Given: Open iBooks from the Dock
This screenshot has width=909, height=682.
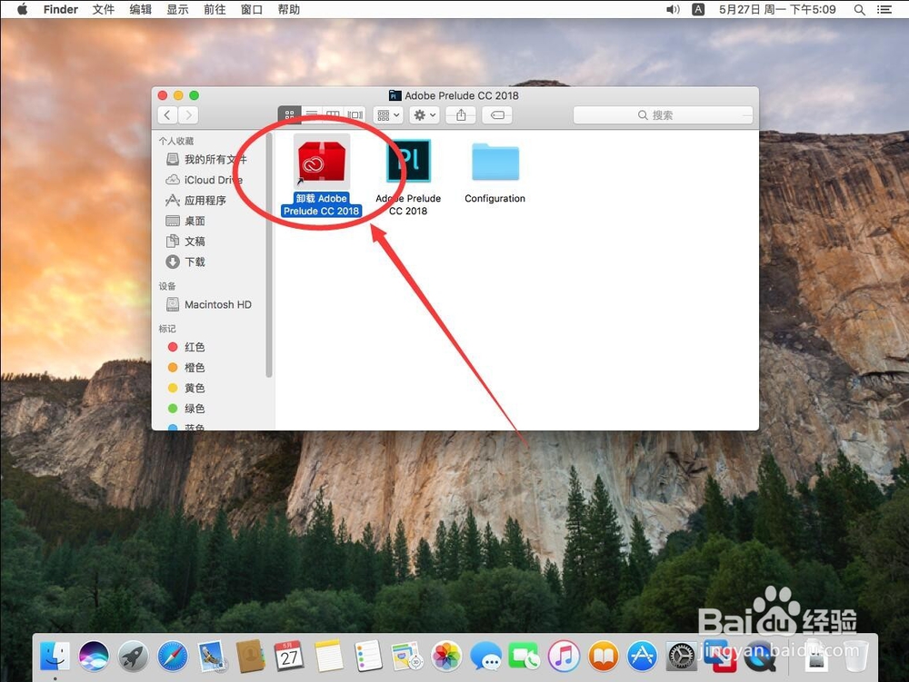Looking at the screenshot, I should click(603, 657).
